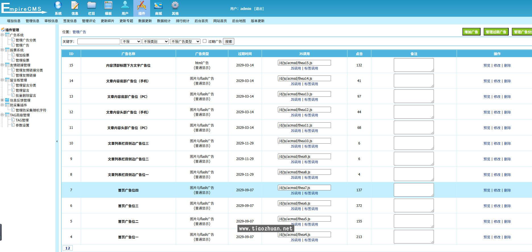Image resolution: width=532 pixels, height=252 pixels.
Task: Open the 信息 notepad icon
Action: click(x=75, y=6)
